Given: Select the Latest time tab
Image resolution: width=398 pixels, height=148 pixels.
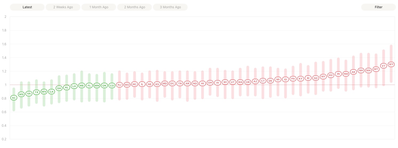Looking at the screenshot, I should [x=27, y=7].
